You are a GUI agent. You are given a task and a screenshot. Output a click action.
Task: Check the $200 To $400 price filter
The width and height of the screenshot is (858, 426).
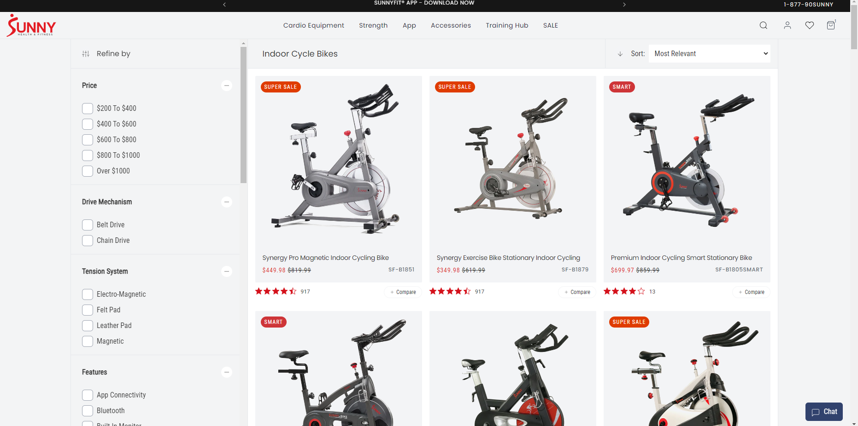coord(88,109)
